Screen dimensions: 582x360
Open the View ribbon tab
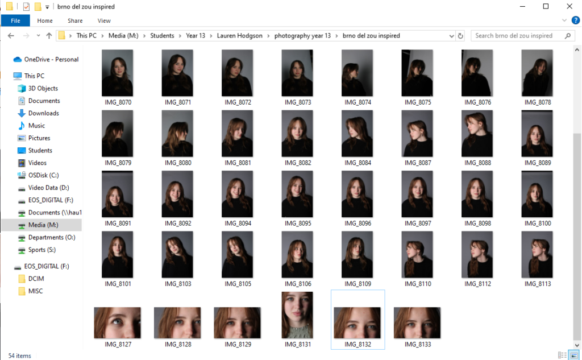click(104, 21)
